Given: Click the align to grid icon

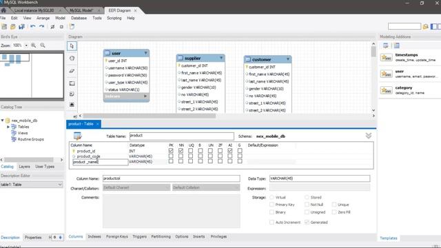Looking at the screenshot, I should pos(61,27).
